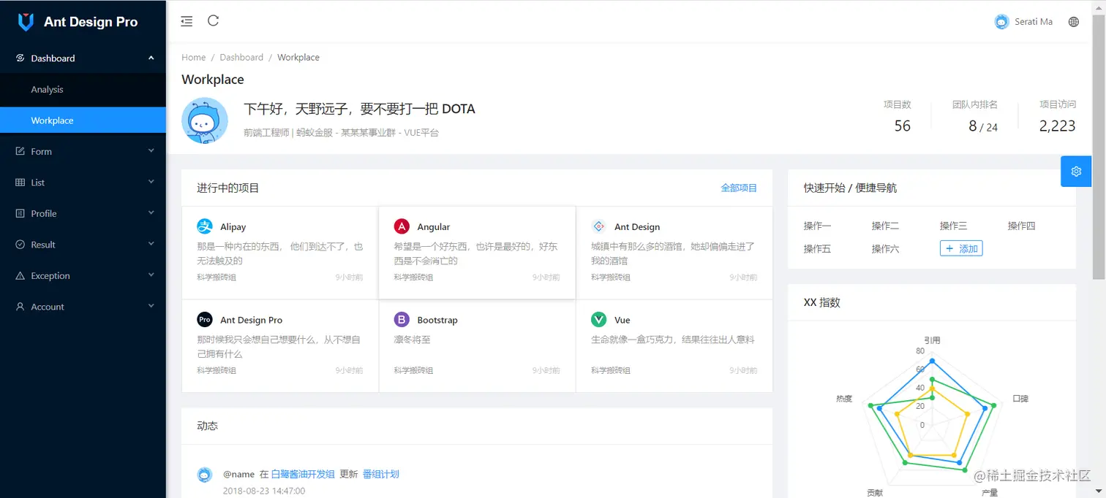Collapse the sidebar with the menu fold icon

coord(187,21)
